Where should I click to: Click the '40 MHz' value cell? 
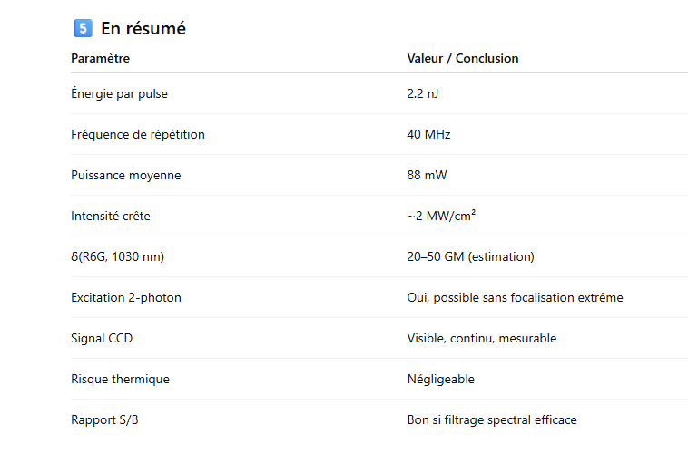(x=428, y=134)
